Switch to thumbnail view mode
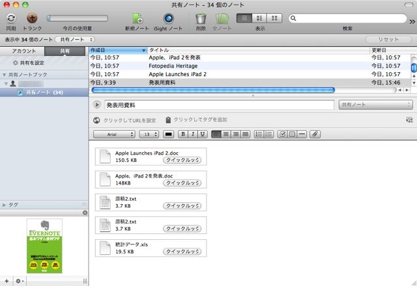This screenshot has width=417, height=286. [274, 18]
